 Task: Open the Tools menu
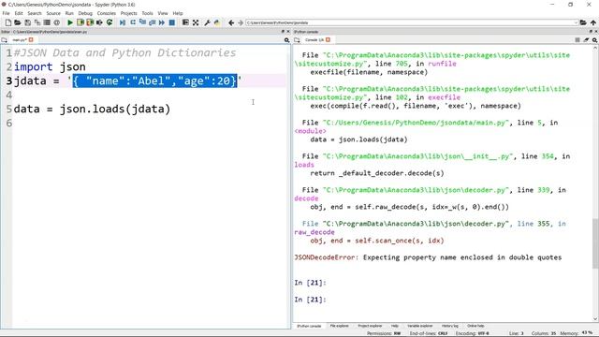(148, 13)
